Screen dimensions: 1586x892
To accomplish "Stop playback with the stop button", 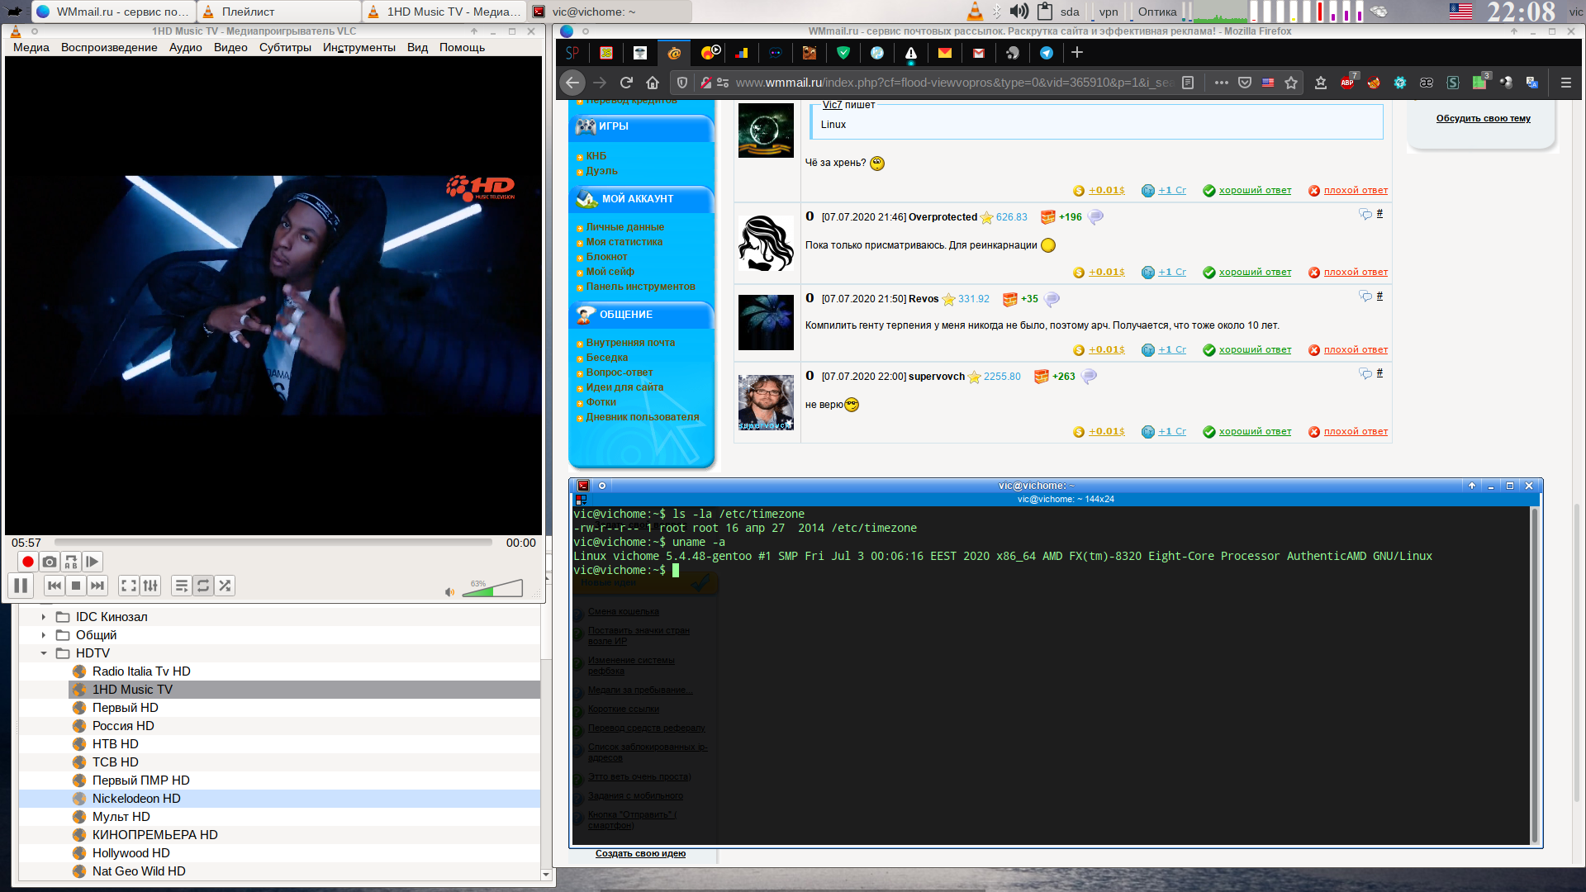I will pyautogui.click(x=76, y=586).
